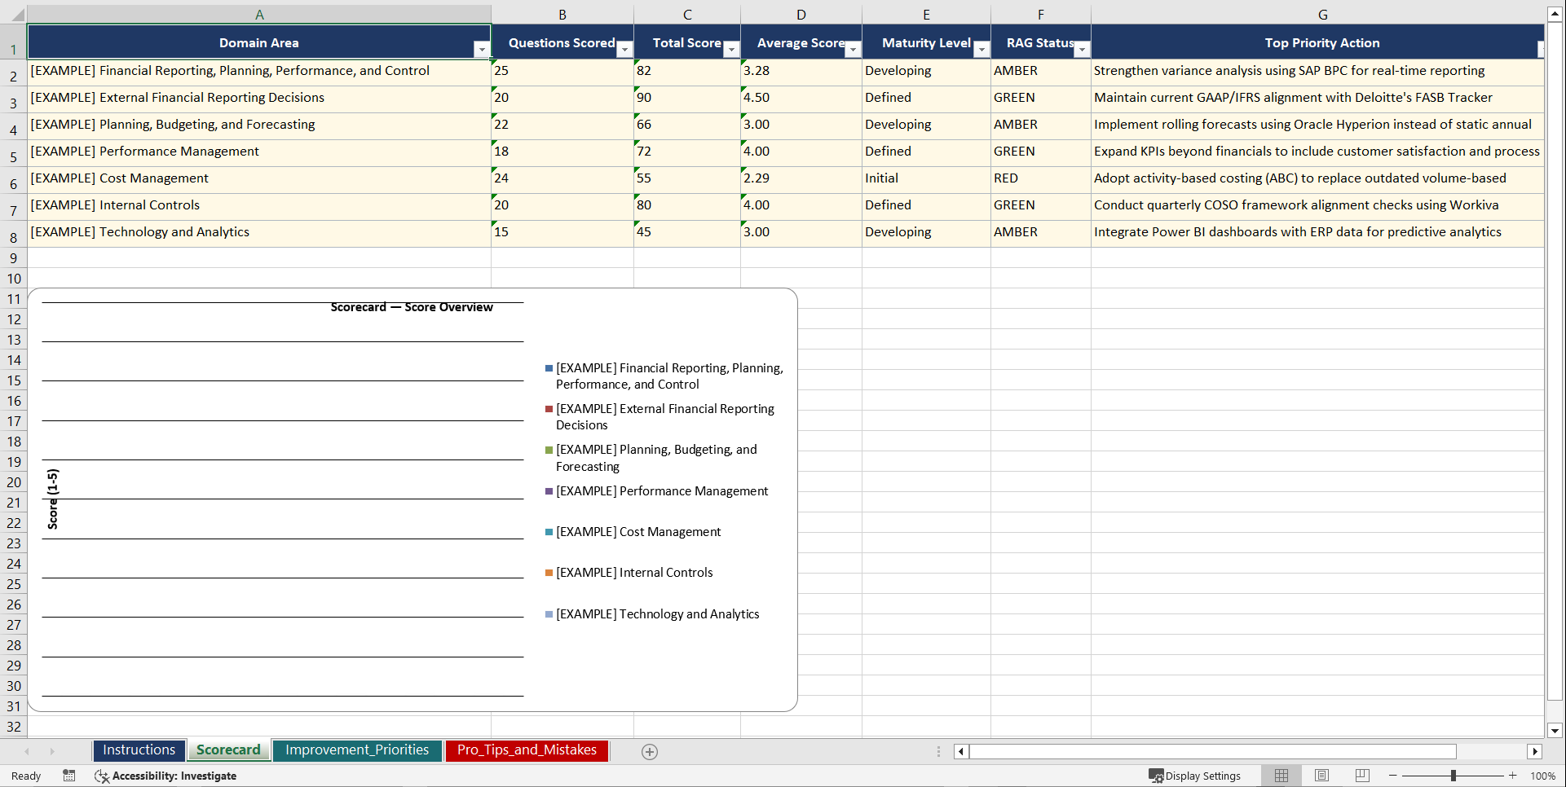
Task: Click the macro recording icon beside Ready
Action: 69,776
